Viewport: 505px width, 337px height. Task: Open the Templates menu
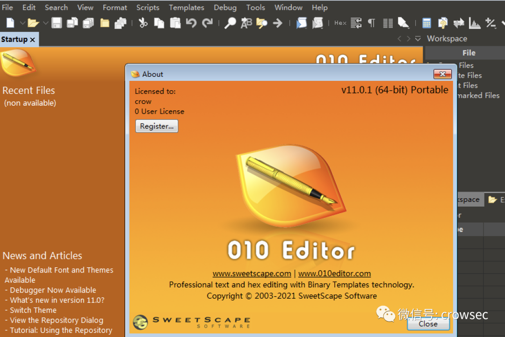[x=187, y=7]
